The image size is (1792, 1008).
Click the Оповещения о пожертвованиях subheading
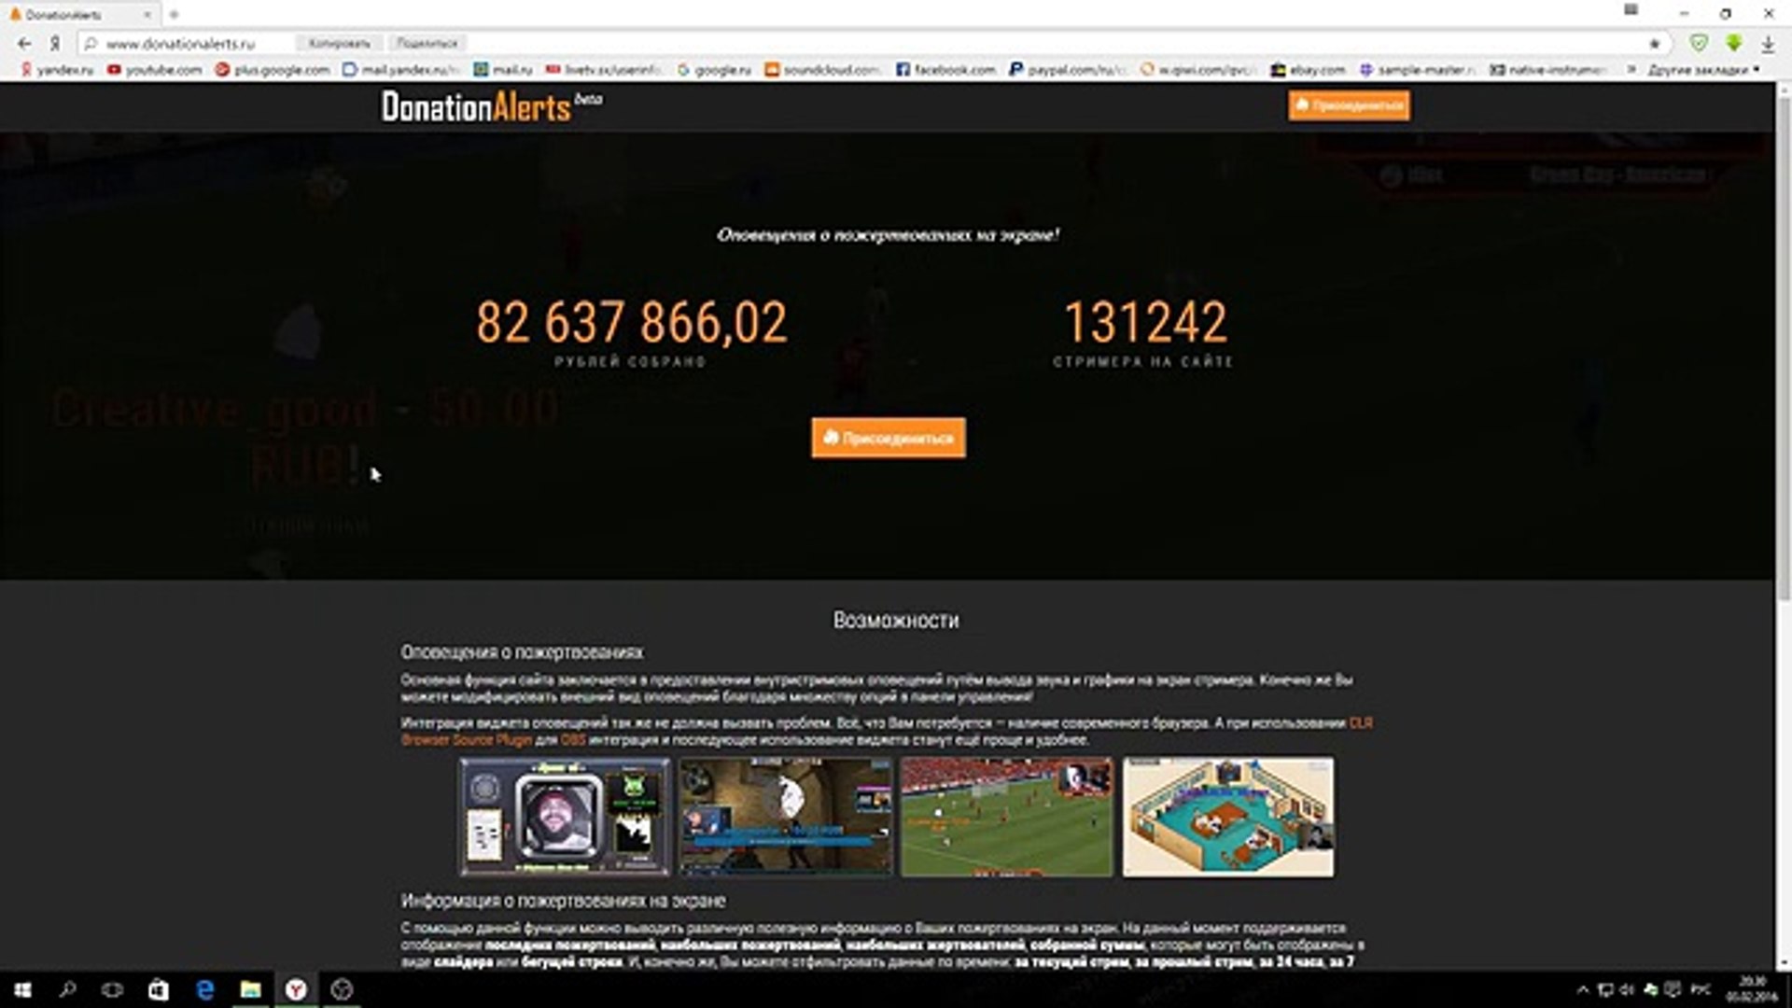[x=522, y=652]
